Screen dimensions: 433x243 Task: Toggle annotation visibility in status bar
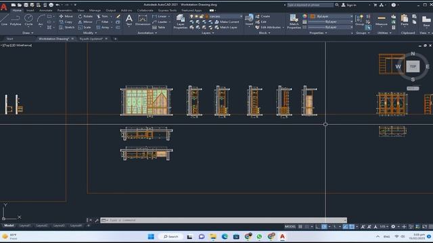point(363,227)
